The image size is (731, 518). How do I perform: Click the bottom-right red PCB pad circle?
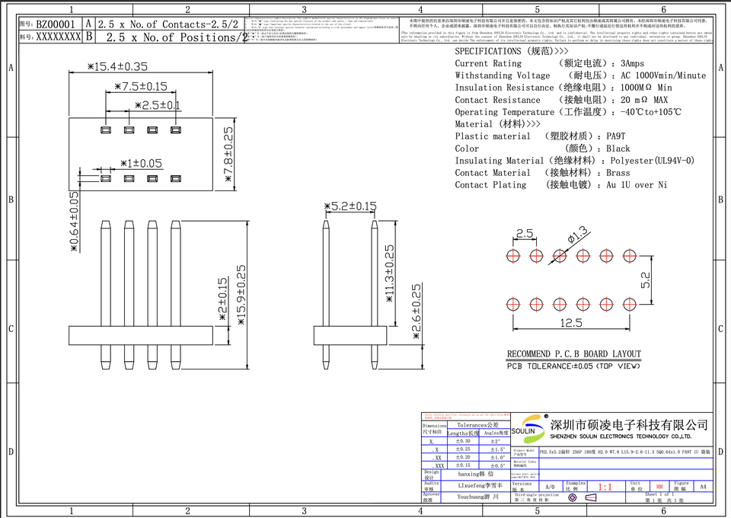pyautogui.click(x=630, y=305)
